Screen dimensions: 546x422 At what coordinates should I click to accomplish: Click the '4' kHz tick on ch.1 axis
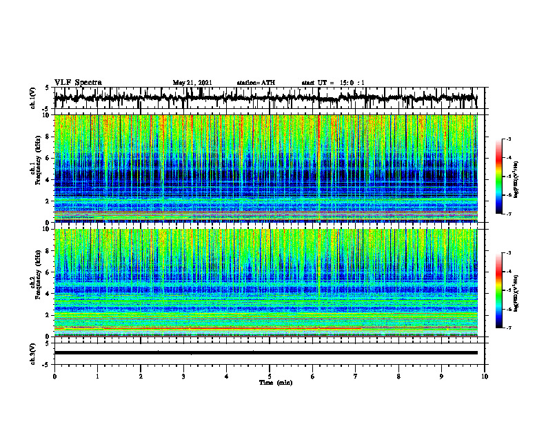coord(48,180)
